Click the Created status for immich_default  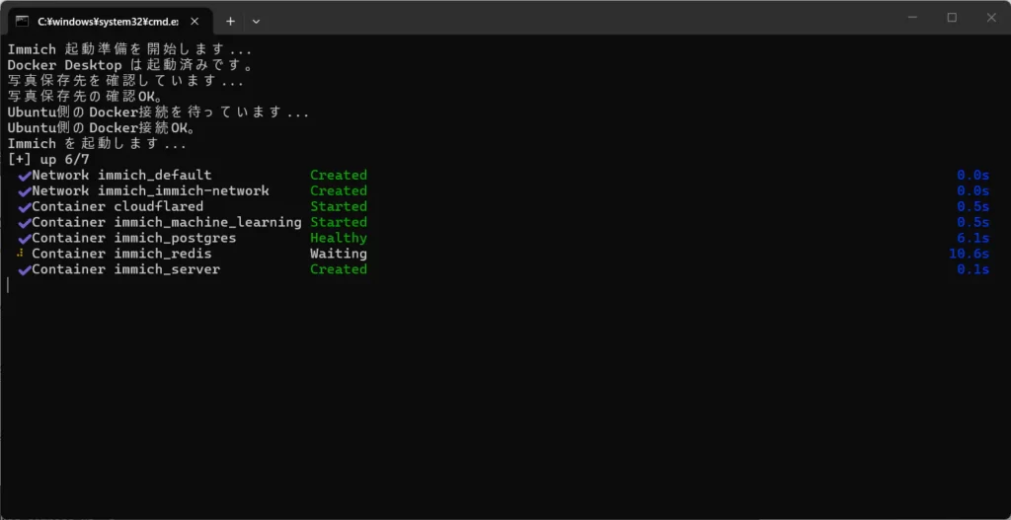point(339,176)
